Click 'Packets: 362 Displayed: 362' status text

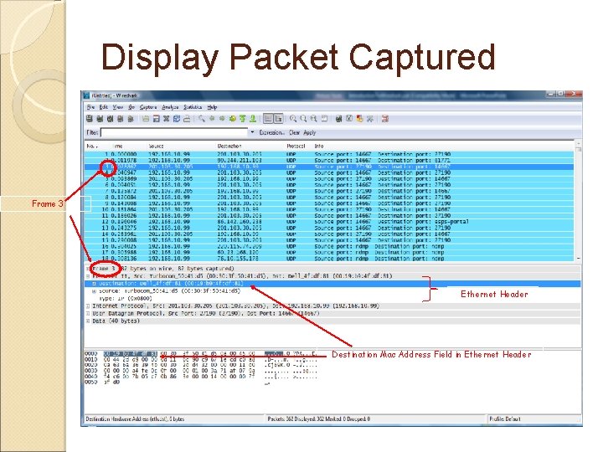click(x=319, y=419)
